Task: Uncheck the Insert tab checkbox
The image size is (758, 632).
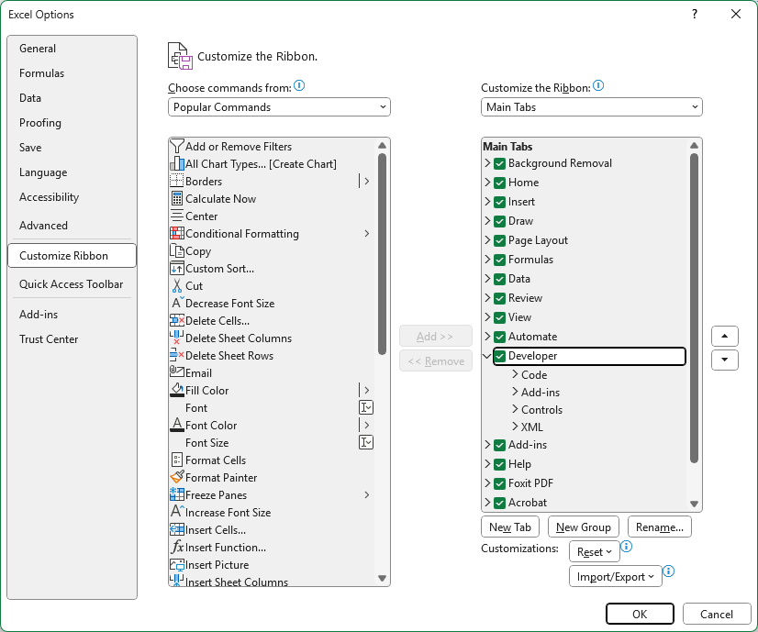Action: pos(499,203)
